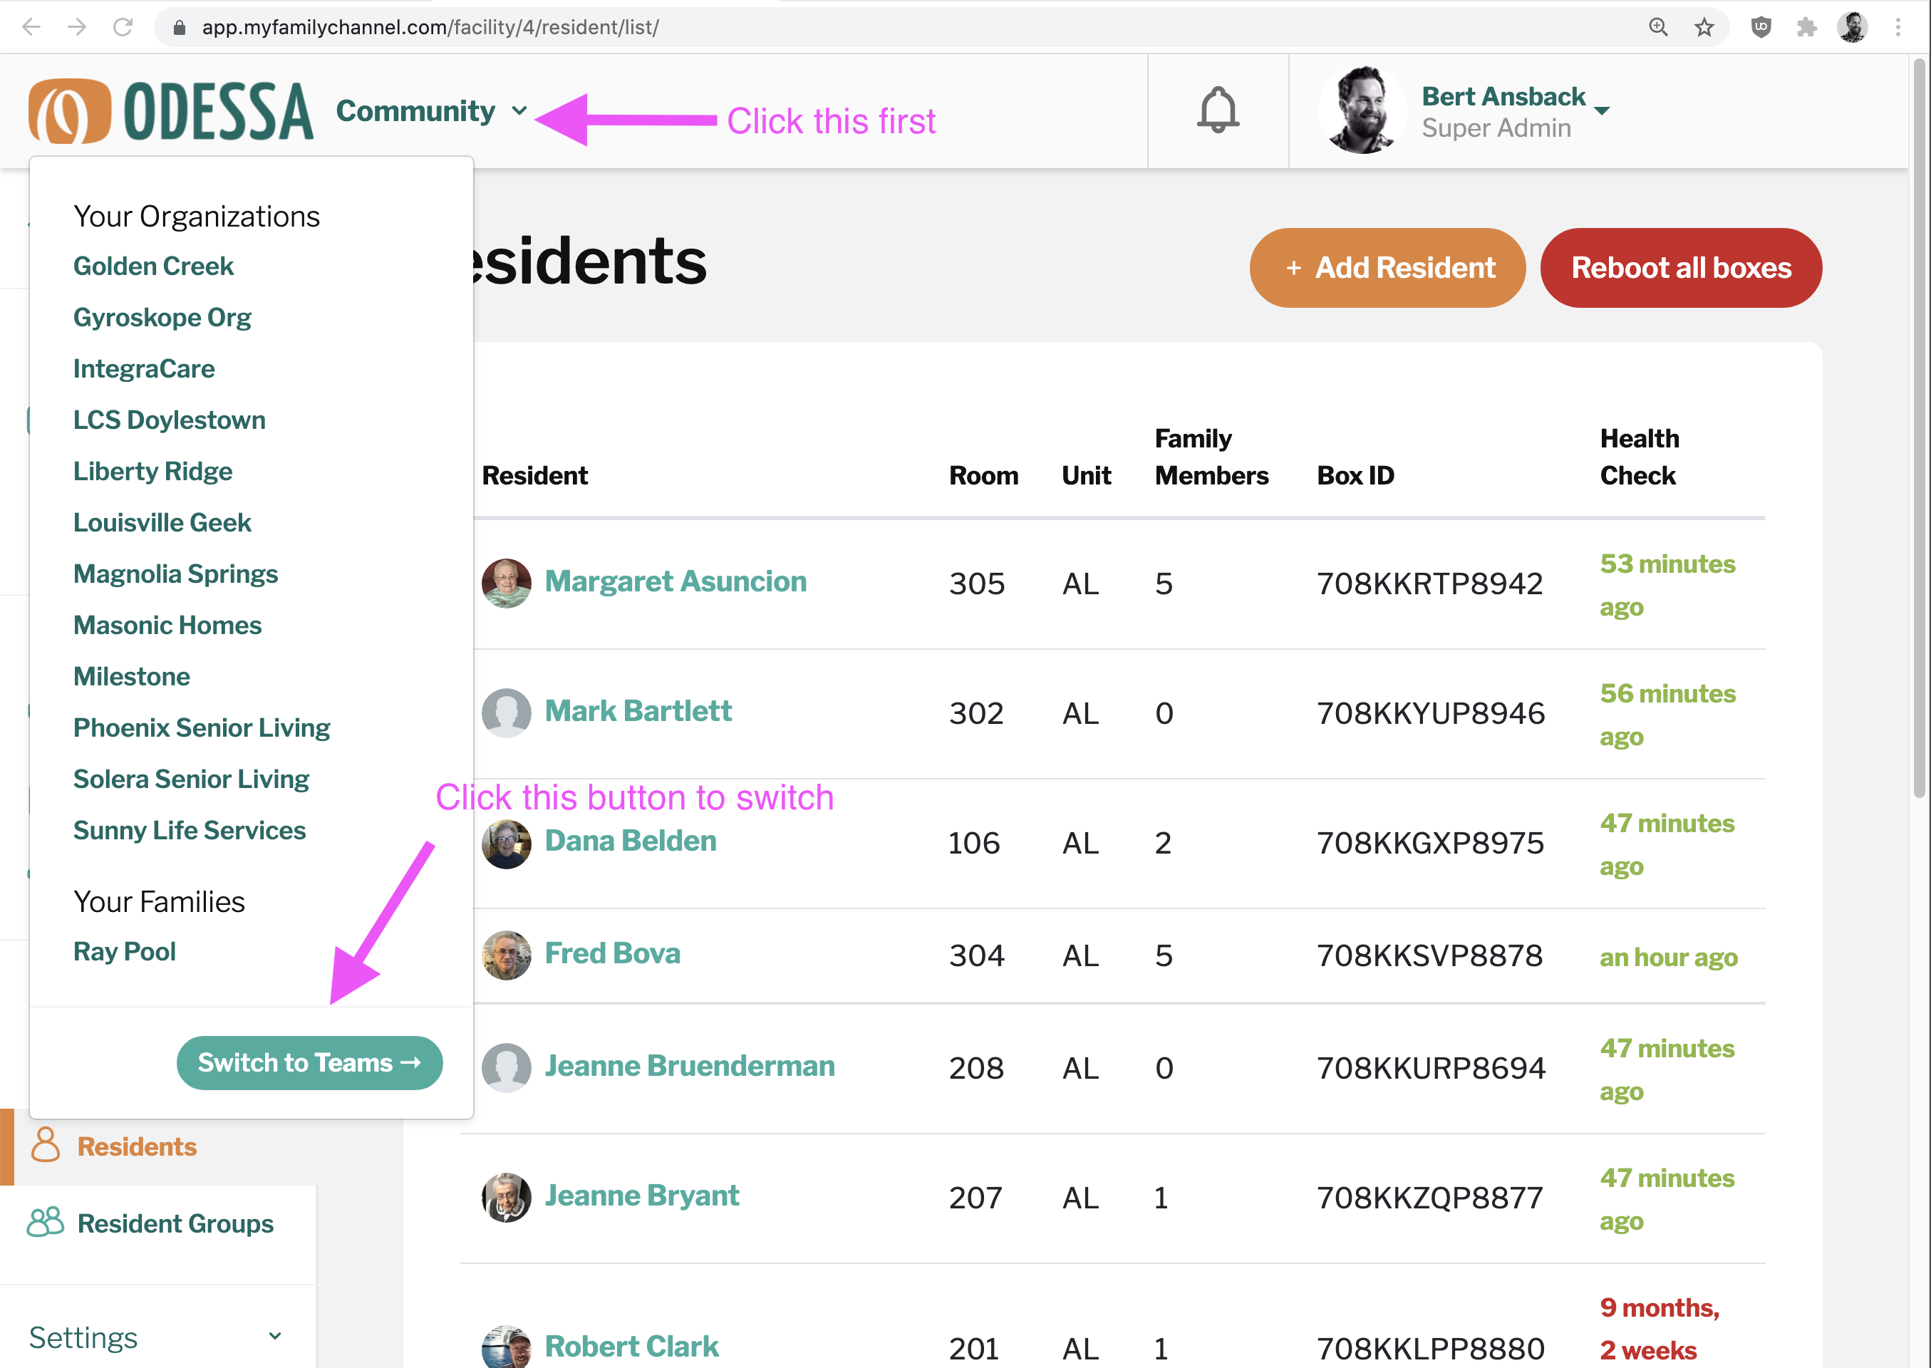The image size is (1931, 1368).
Task: Select the Gyroskope Org organization
Action: tap(162, 318)
